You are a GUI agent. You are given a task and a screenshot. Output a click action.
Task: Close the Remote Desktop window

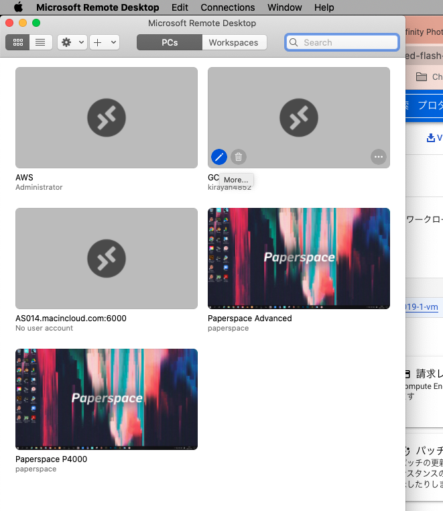(9, 23)
